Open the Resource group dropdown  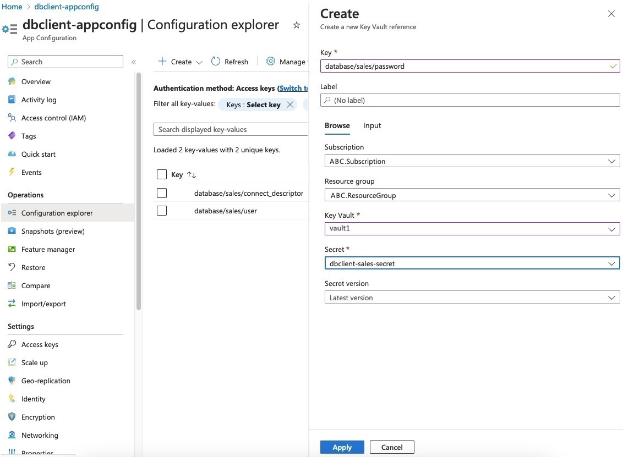pyautogui.click(x=472, y=195)
